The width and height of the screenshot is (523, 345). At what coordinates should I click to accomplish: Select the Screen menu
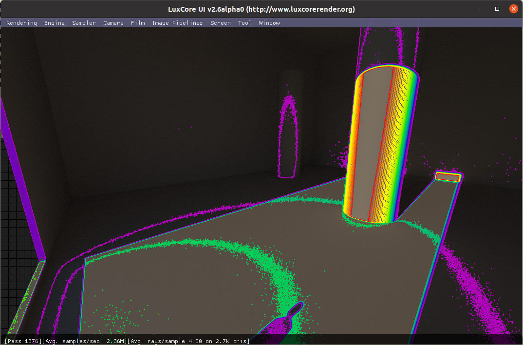(221, 23)
